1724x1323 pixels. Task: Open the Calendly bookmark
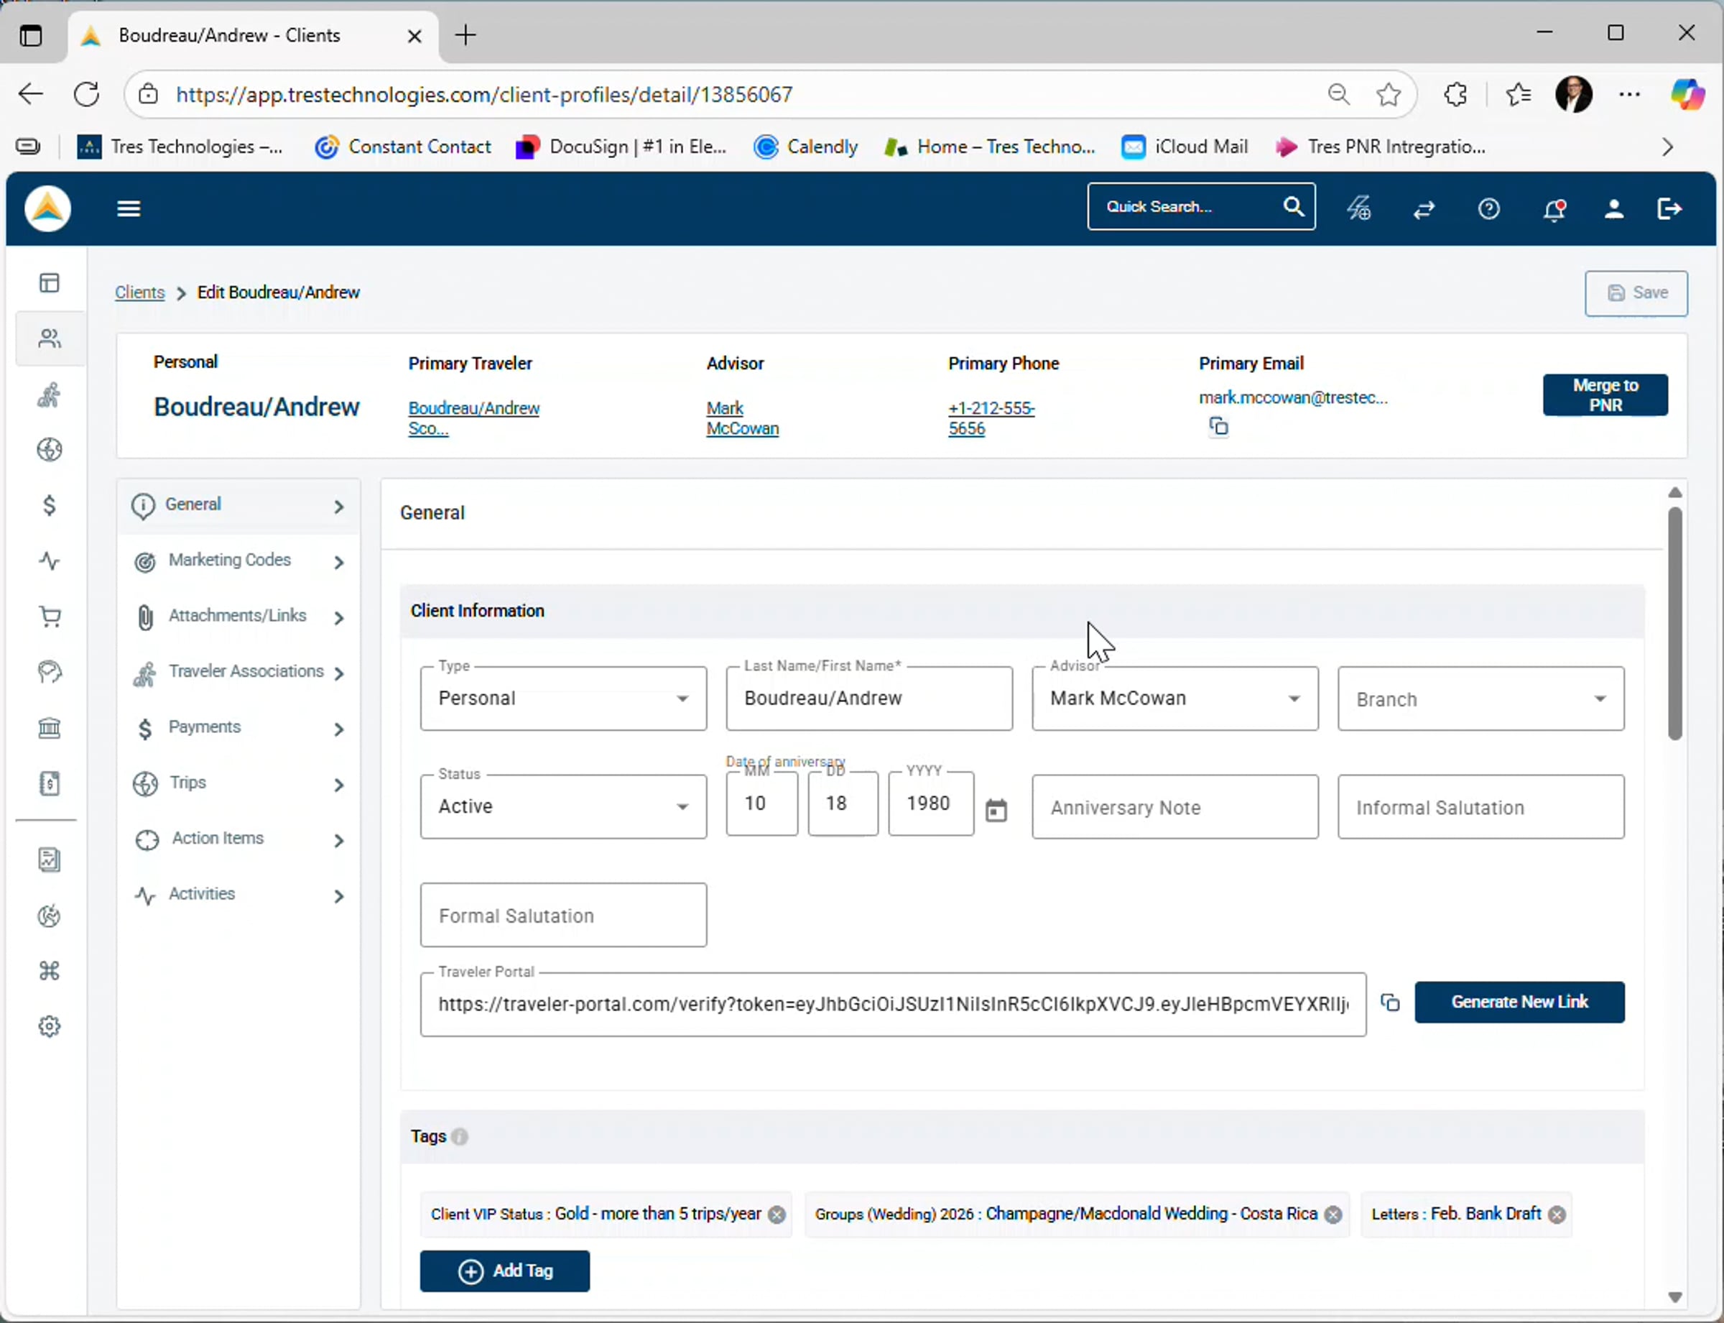805,147
